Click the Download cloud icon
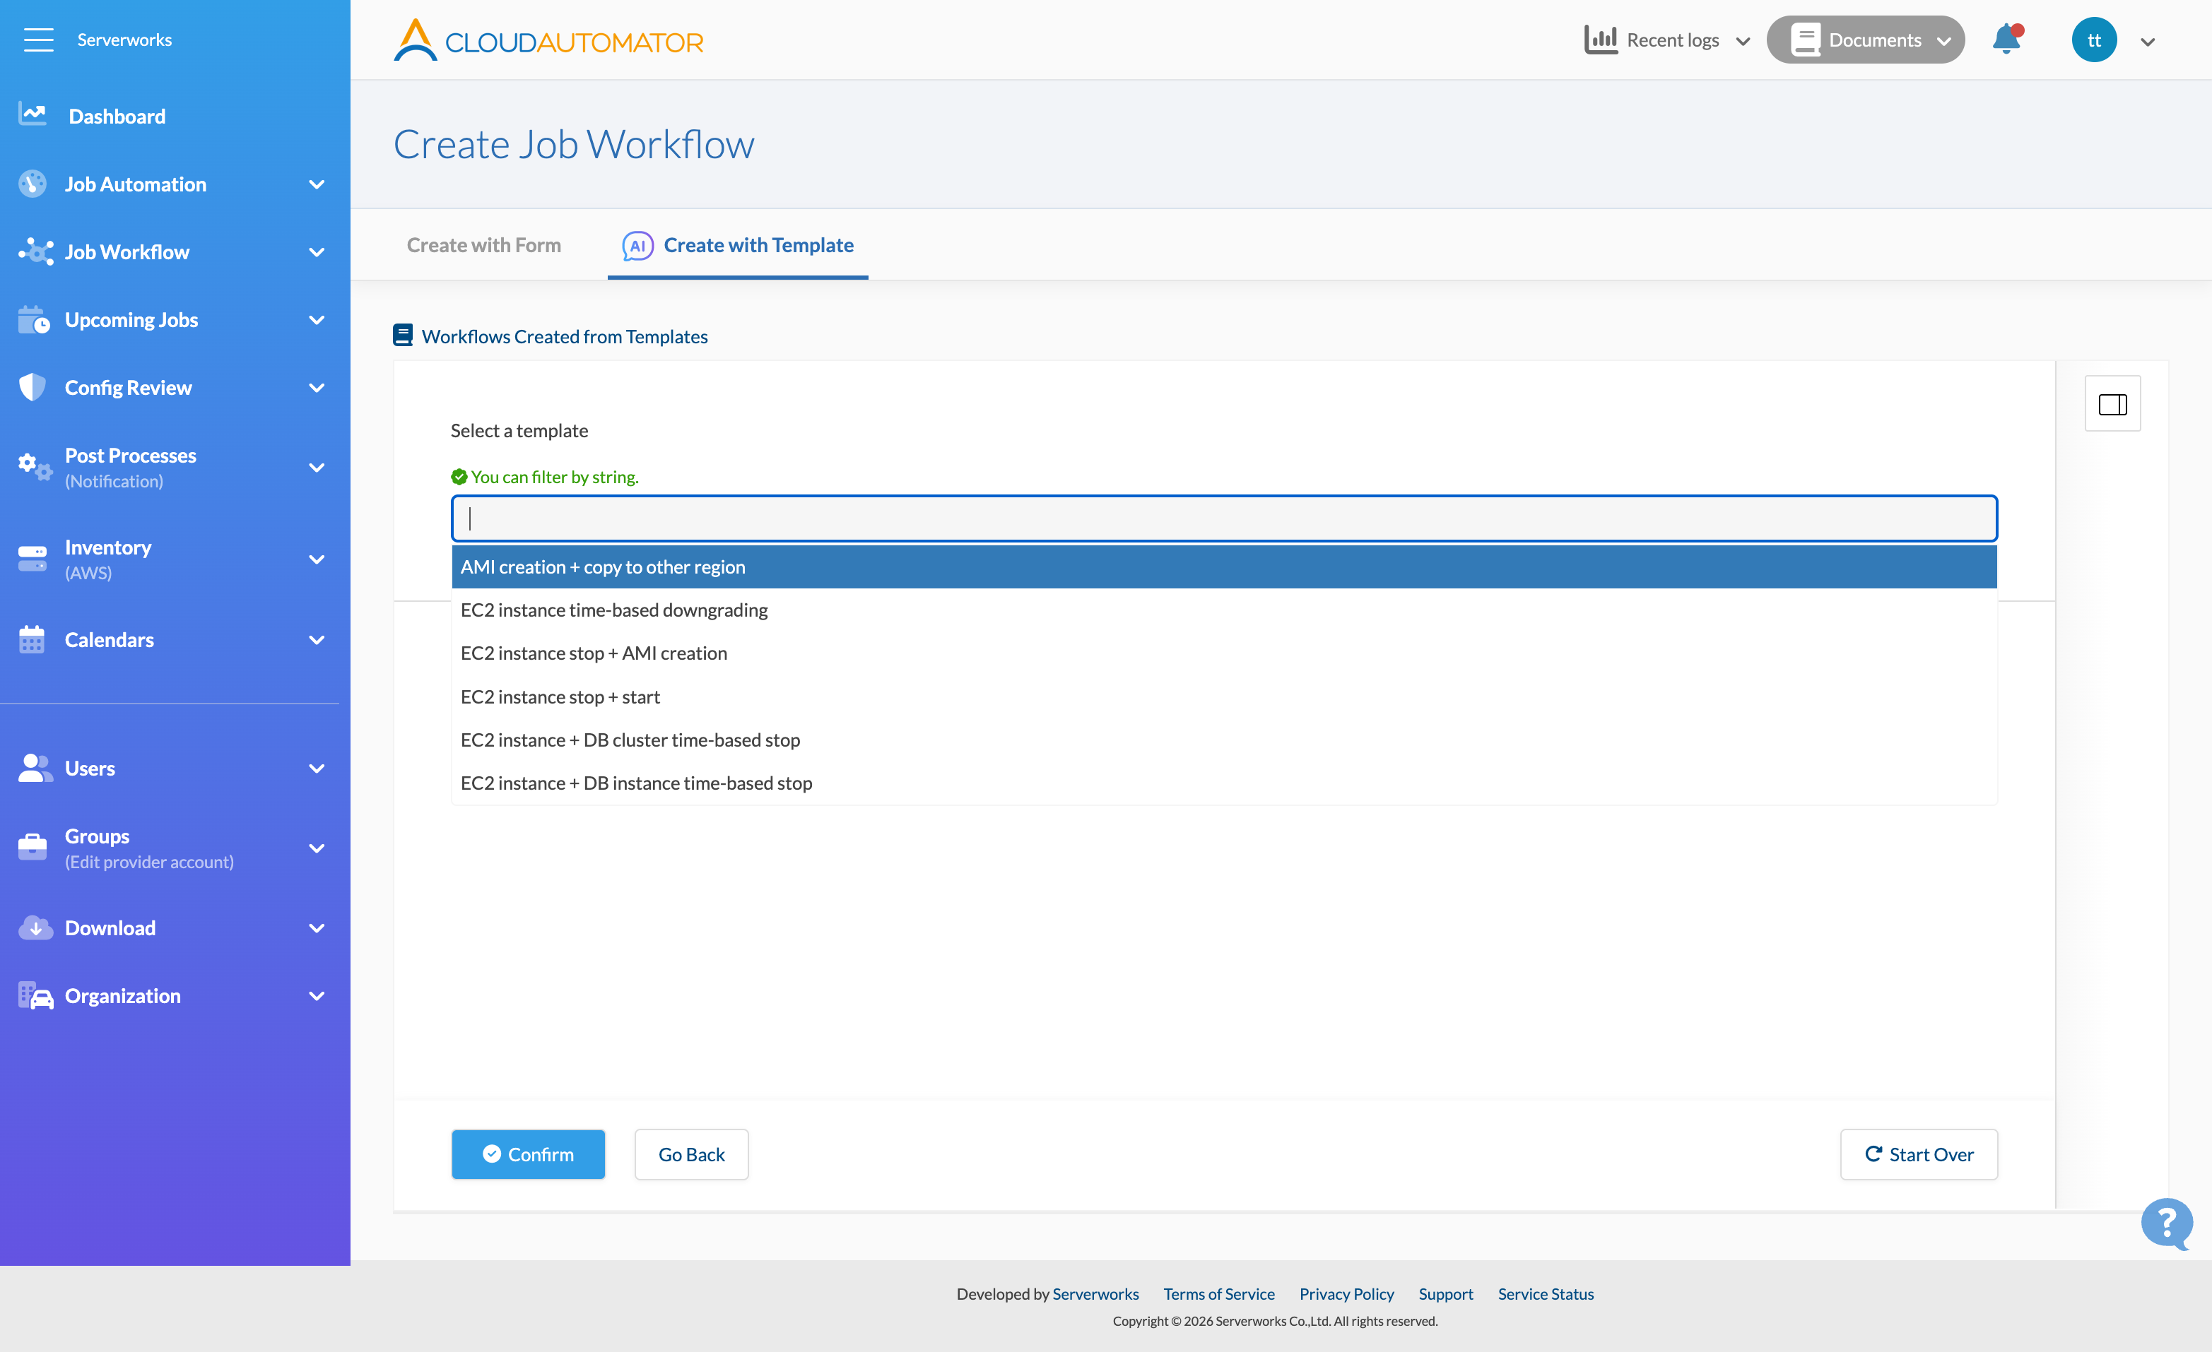Image resolution: width=2212 pixels, height=1352 pixels. pos(35,927)
